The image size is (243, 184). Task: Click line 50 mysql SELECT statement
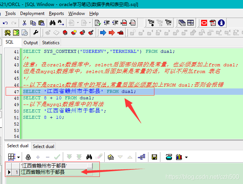[x=64, y=111]
